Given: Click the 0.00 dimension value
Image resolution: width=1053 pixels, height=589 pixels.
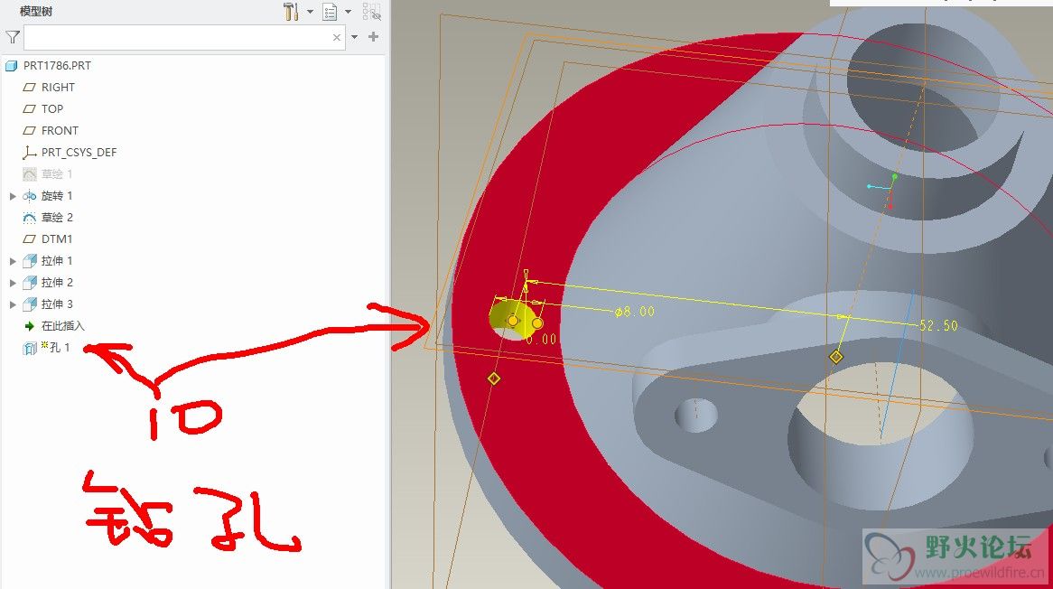Looking at the screenshot, I should point(541,339).
